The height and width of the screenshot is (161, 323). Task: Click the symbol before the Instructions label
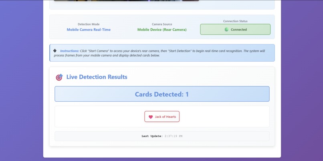coord(55,51)
